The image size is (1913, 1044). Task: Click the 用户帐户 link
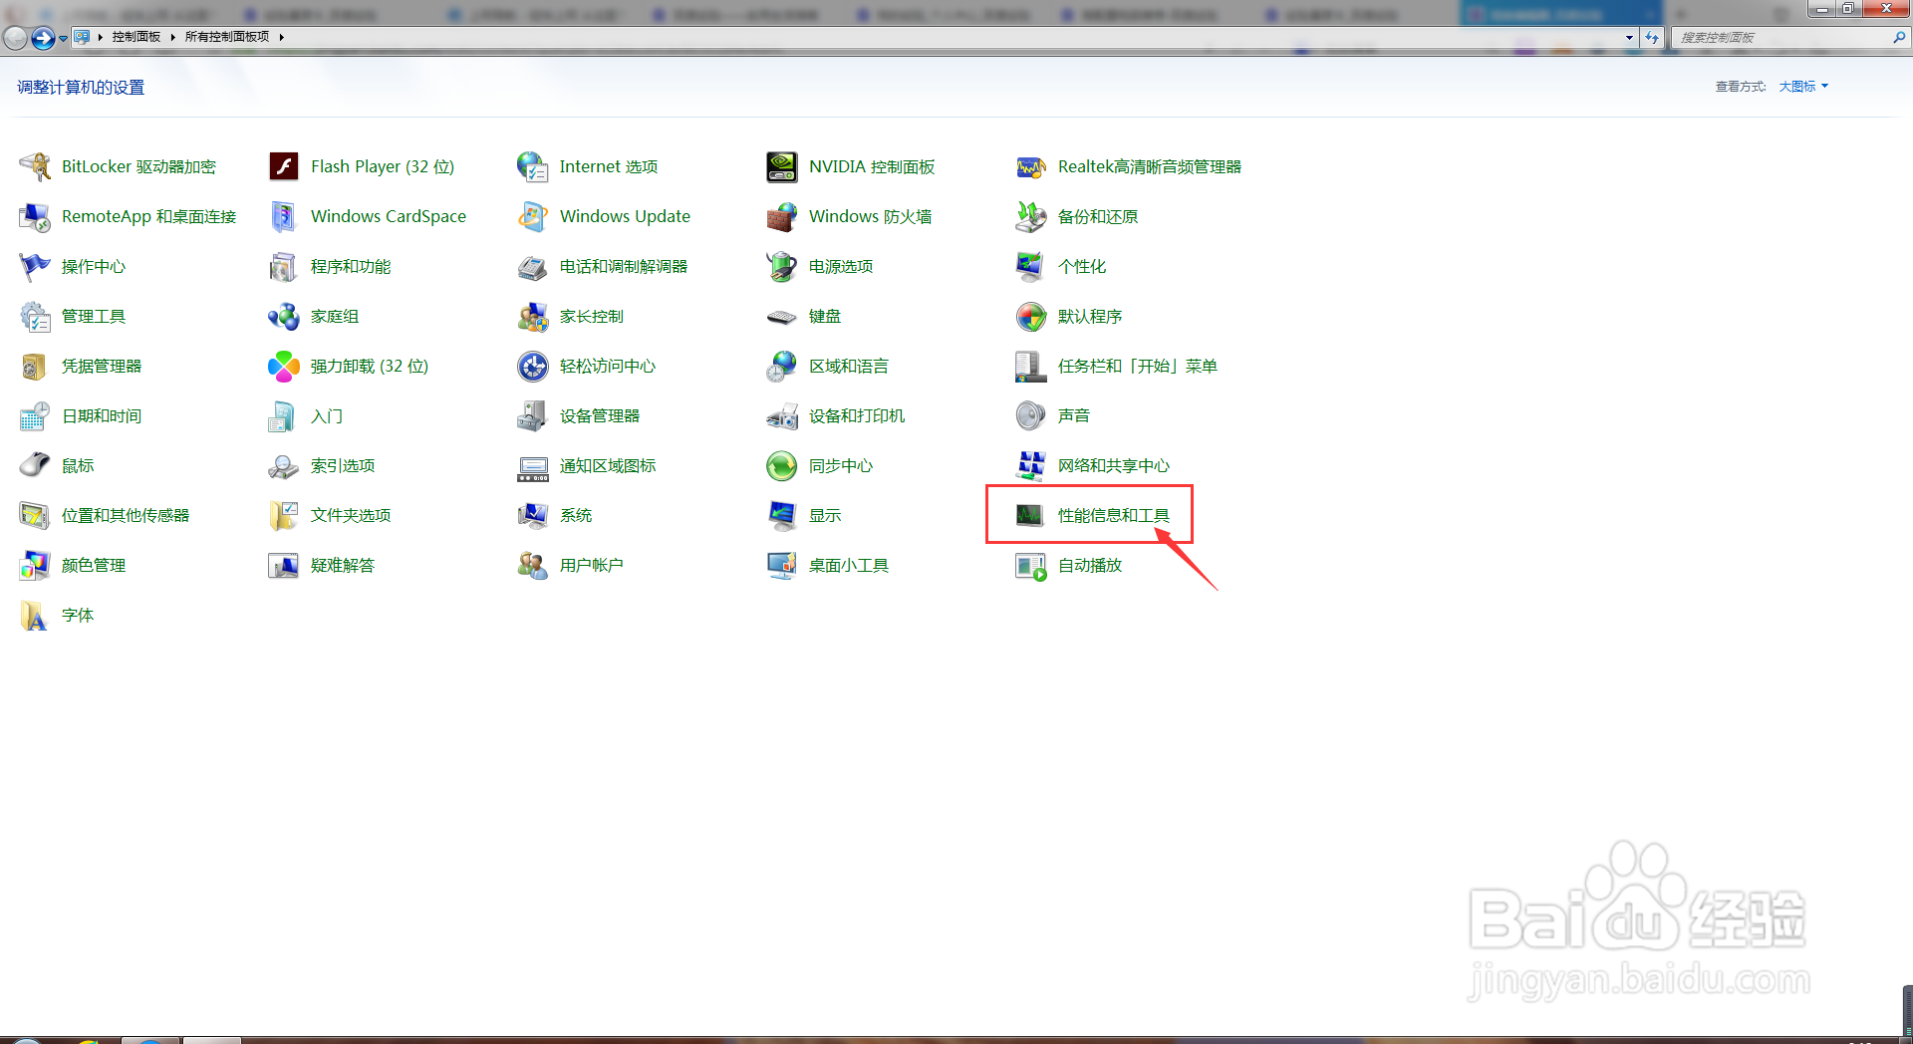tap(591, 565)
